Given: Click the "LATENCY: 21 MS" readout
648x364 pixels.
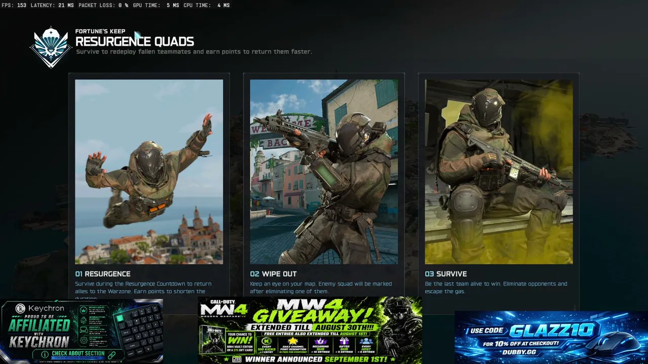Looking at the screenshot, I should coord(52,6).
